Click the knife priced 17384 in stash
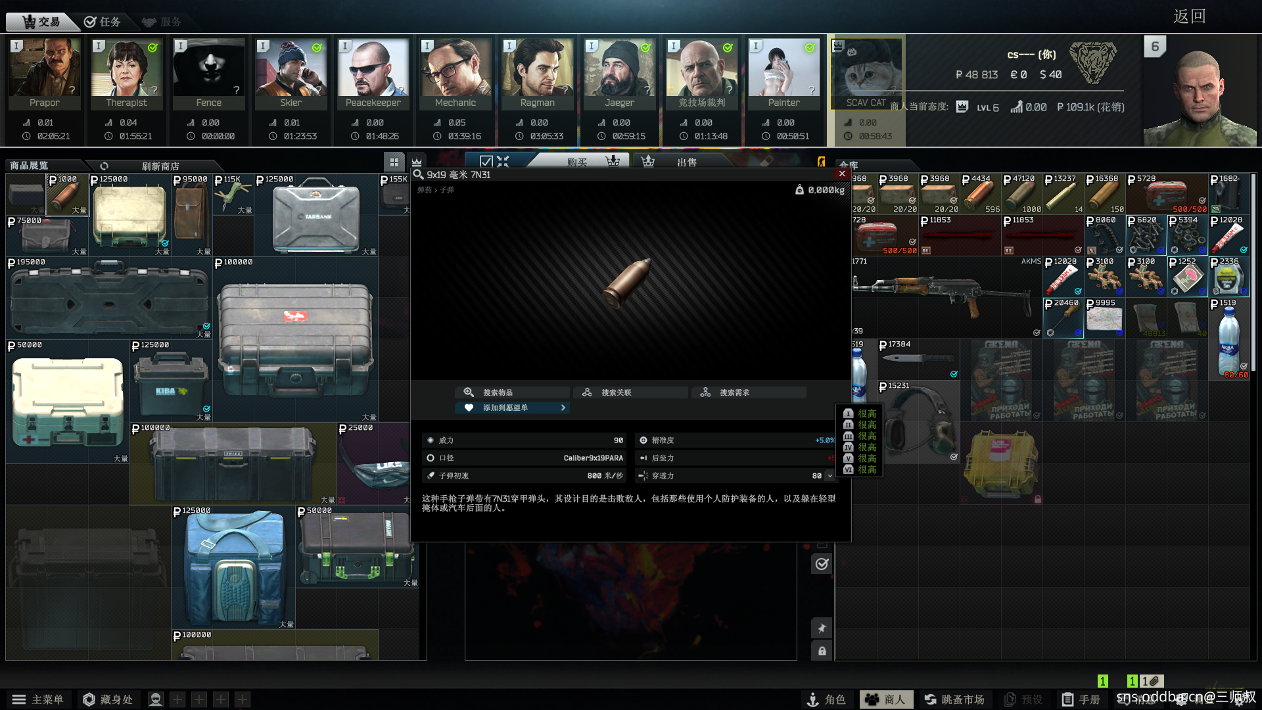 [919, 360]
